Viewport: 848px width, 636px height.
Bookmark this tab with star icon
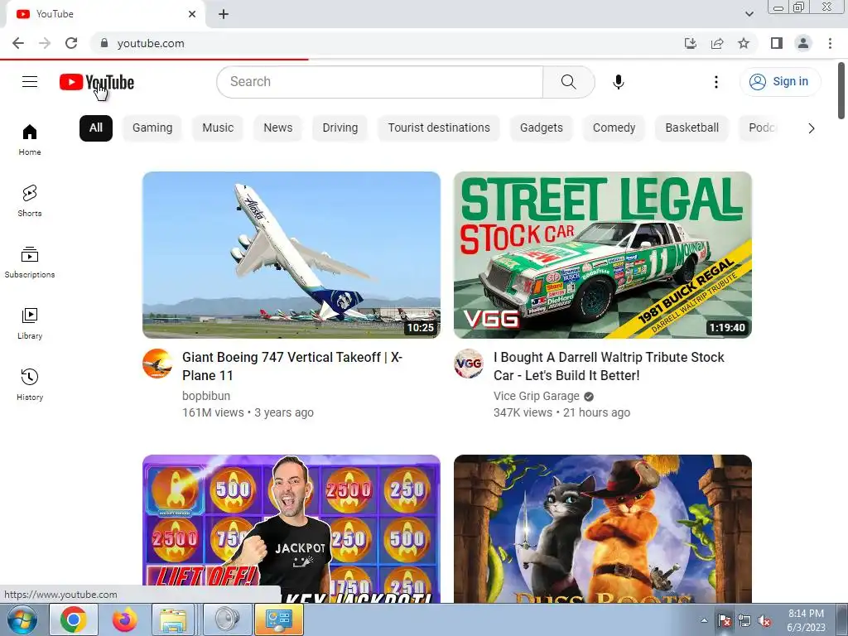(744, 43)
